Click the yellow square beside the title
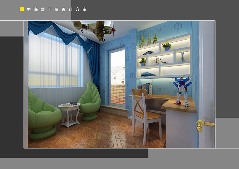 (22, 9)
